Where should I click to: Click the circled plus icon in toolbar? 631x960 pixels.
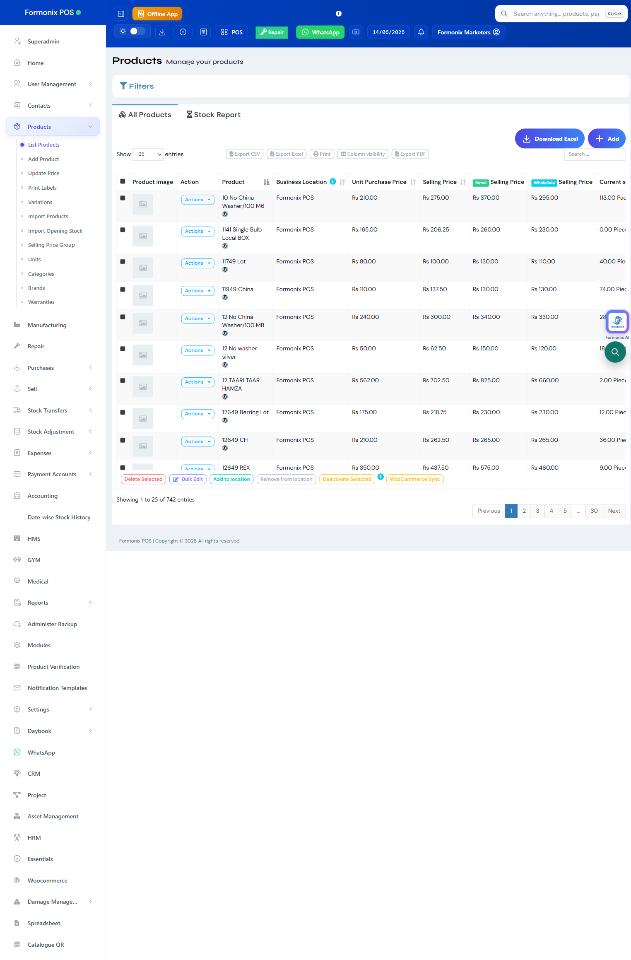coord(183,32)
